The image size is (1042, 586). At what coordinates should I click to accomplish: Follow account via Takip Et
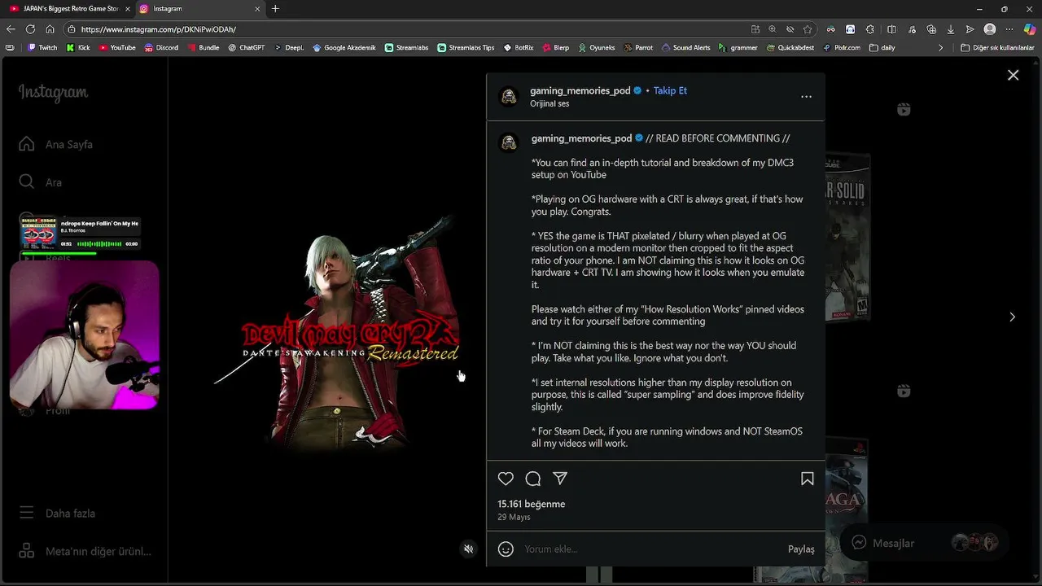(670, 90)
